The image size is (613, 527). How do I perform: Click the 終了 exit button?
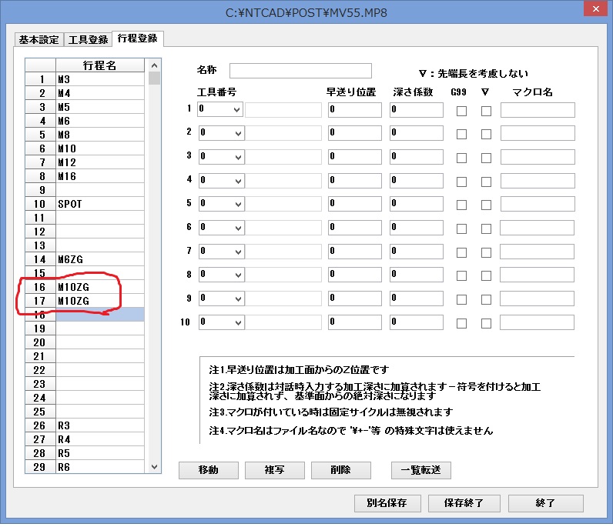545,503
